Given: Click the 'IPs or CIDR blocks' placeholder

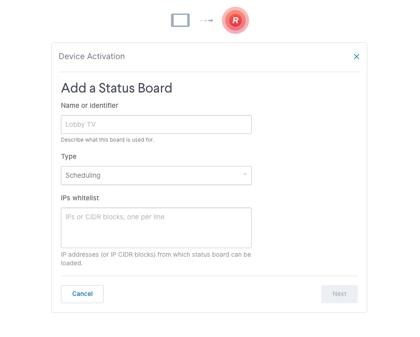Looking at the screenshot, I should (x=115, y=217).
